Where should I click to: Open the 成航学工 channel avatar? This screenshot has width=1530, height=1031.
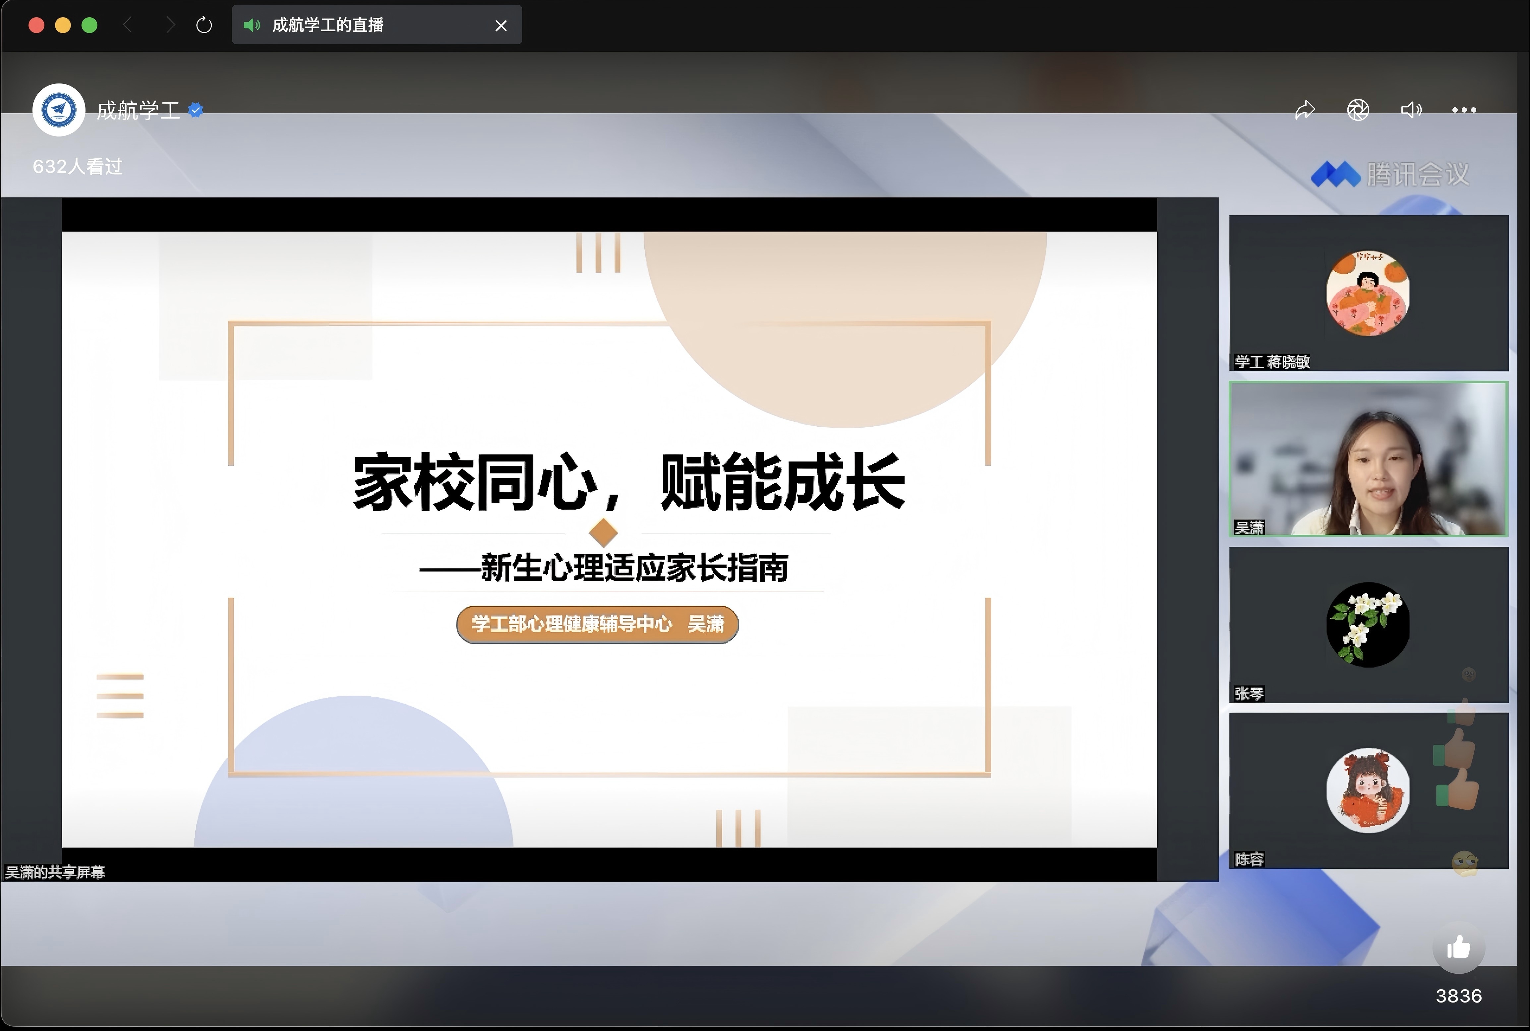click(59, 110)
